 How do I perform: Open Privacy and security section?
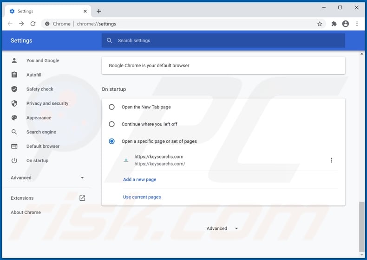(x=47, y=103)
